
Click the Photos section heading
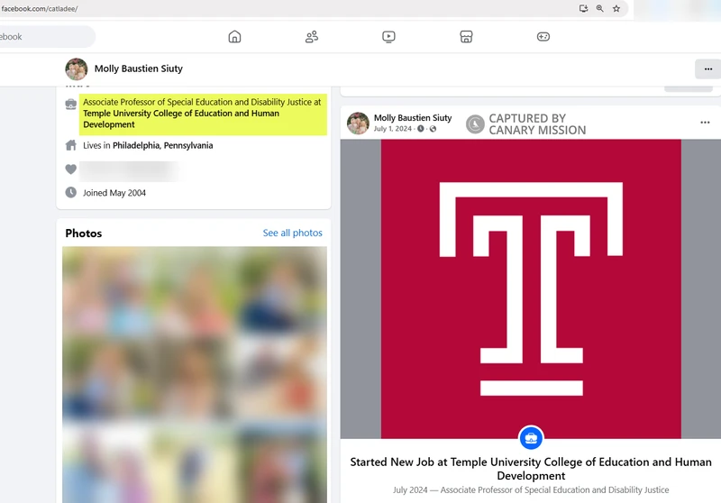tap(84, 233)
